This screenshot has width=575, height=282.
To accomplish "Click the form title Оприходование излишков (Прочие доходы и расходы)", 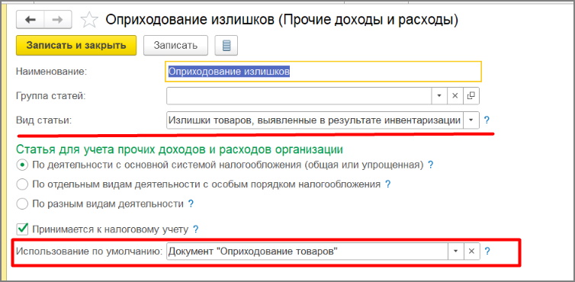I will click(282, 20).
